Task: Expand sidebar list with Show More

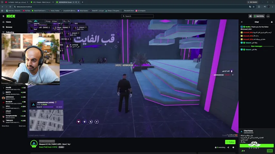Action: (5, 126)
